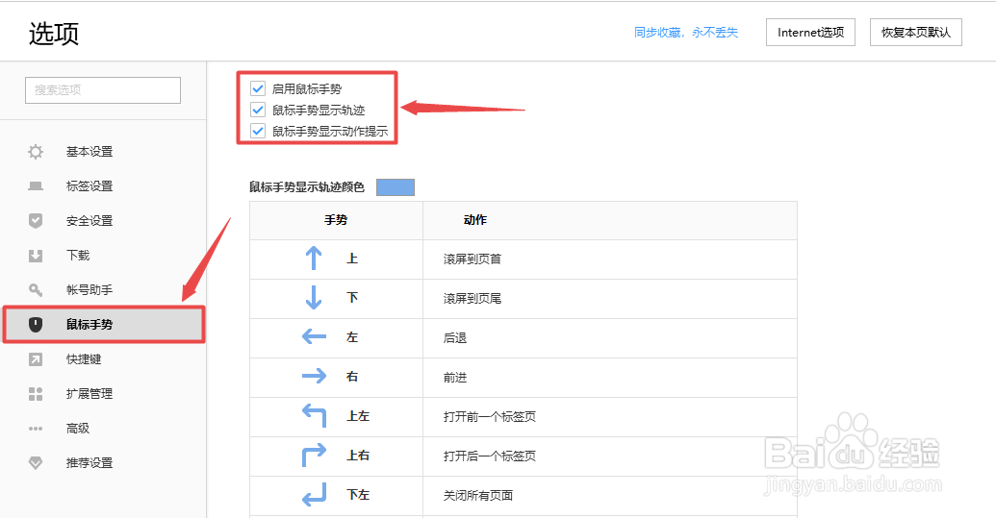The image size is (996, 518).
Task: Click the 手势 column header
Action: pos(336,220)
